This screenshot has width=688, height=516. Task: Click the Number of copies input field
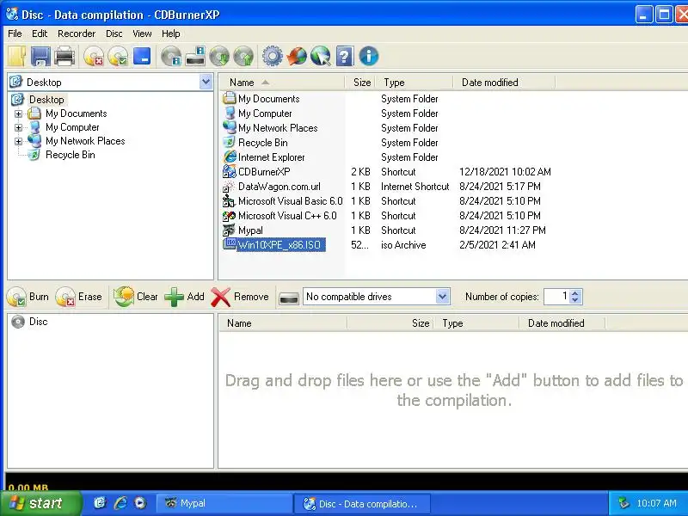[556, 297]
